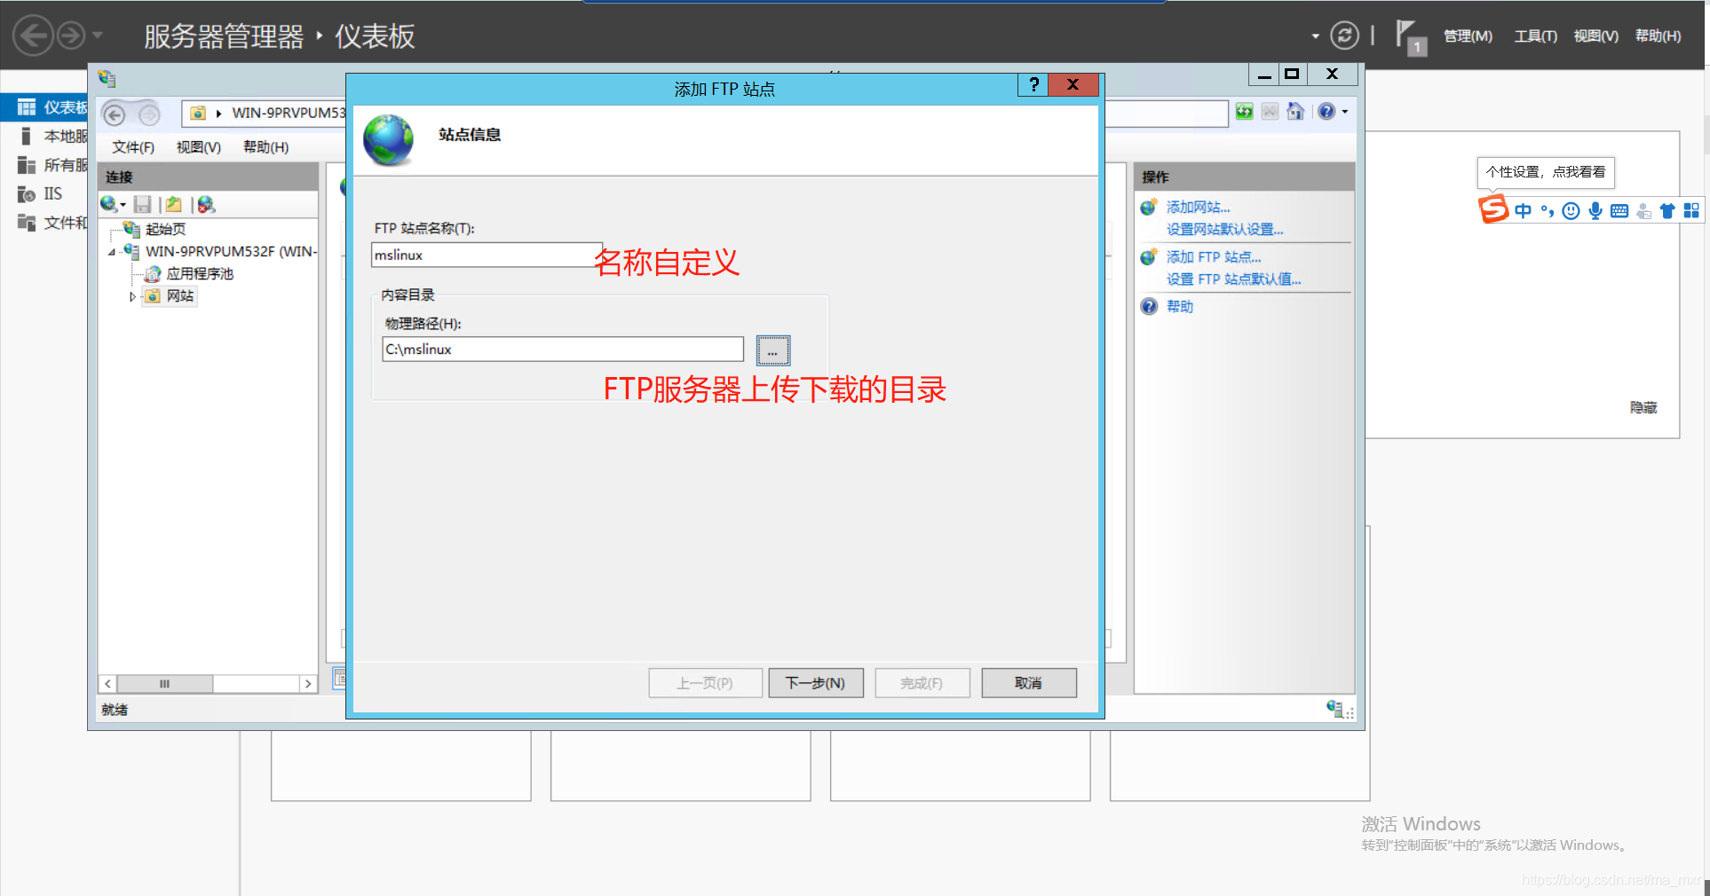
Task: Click the Server Manager refresh icon
Action: (1345, 35)
